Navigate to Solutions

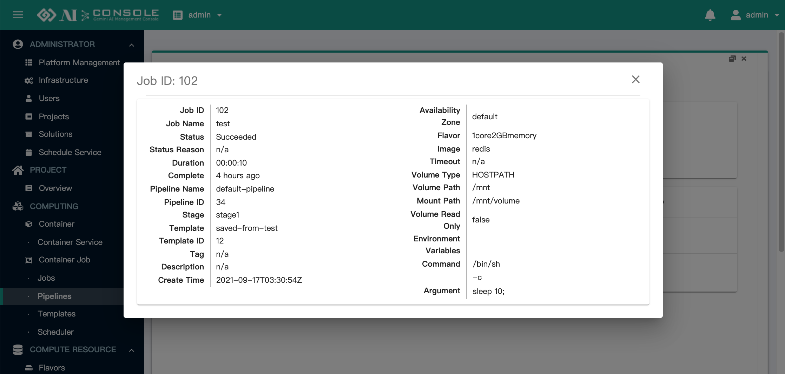[x=55, y=134]
